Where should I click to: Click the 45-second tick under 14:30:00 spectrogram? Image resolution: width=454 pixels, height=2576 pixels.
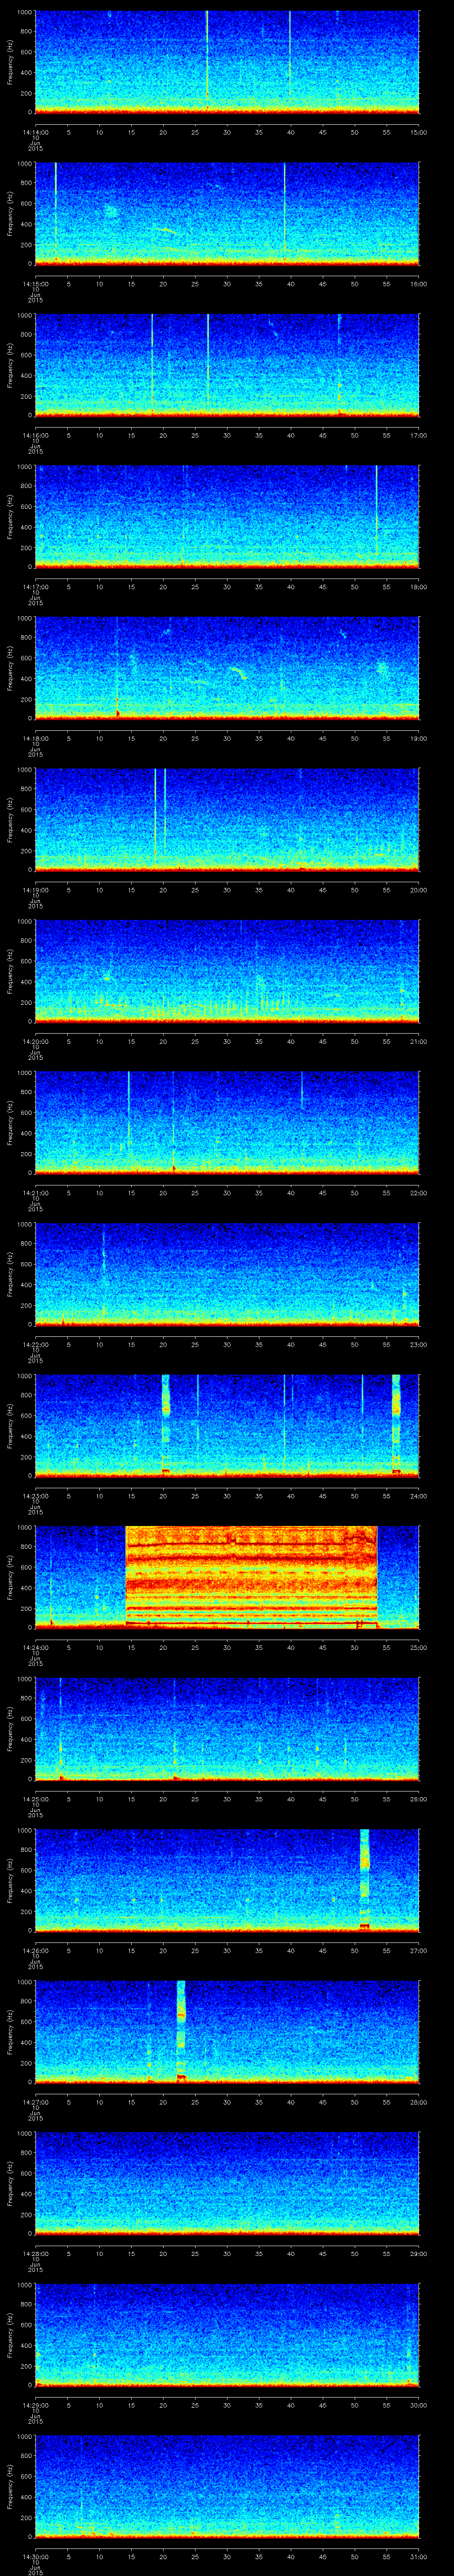click(x=322, y=2556)
